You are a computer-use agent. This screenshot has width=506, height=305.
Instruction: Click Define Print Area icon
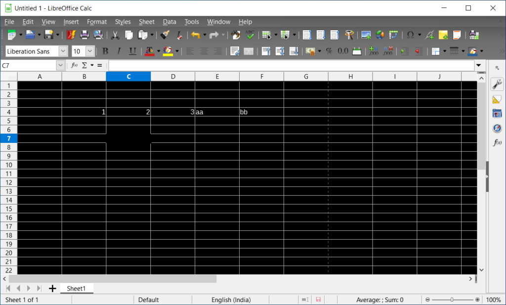tap(474, 35)
